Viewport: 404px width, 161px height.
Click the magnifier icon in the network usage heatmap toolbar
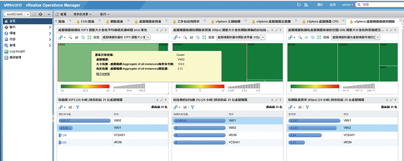click(x=185, y=37)
